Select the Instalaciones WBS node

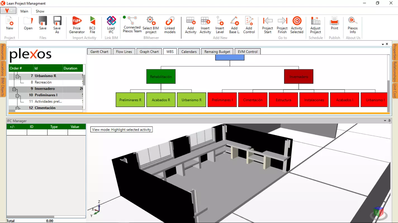(x=314, y=100)
